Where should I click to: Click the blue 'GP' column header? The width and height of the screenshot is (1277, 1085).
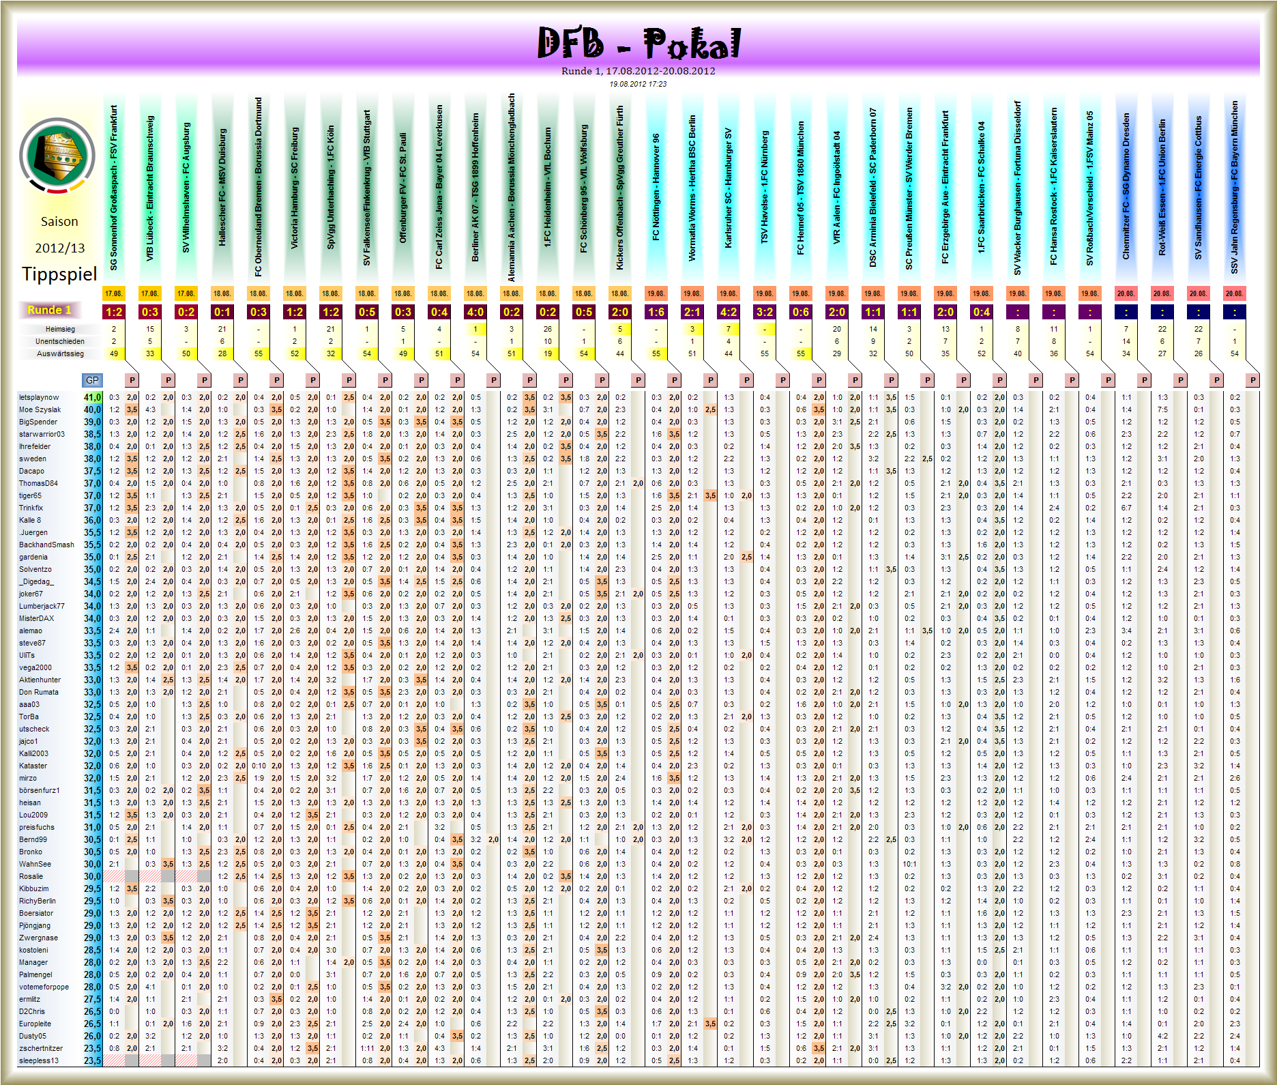[92, 380]
